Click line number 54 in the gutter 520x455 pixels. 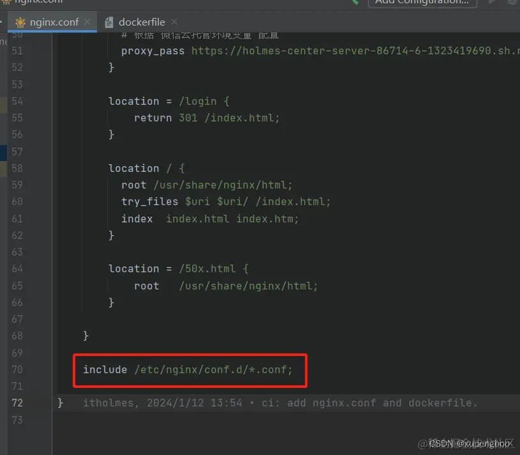17,101
